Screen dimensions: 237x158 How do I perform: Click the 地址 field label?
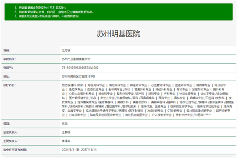(7, 77)
